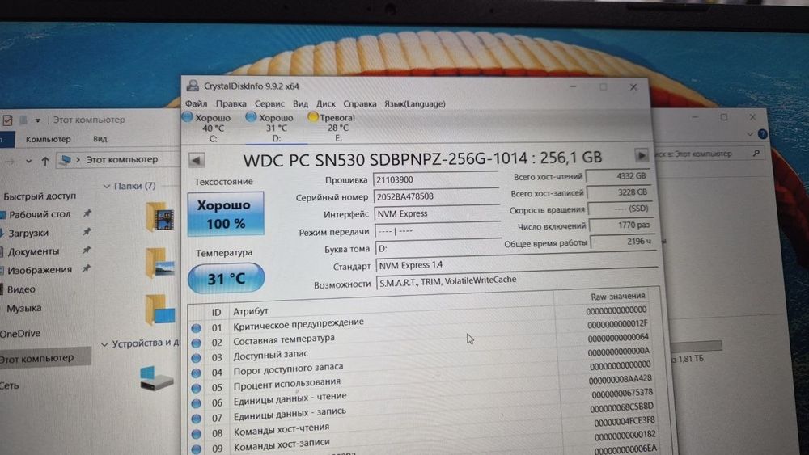
Task: Click the Хорошо 100 % health status button
Action: pyautogui.click(x=226, y=214)
